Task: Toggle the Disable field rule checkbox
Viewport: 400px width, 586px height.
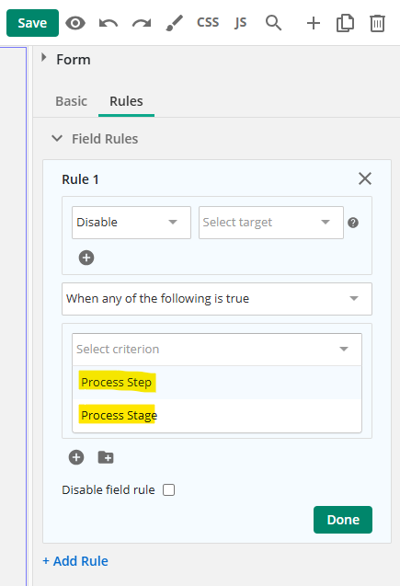Action: 169,489
